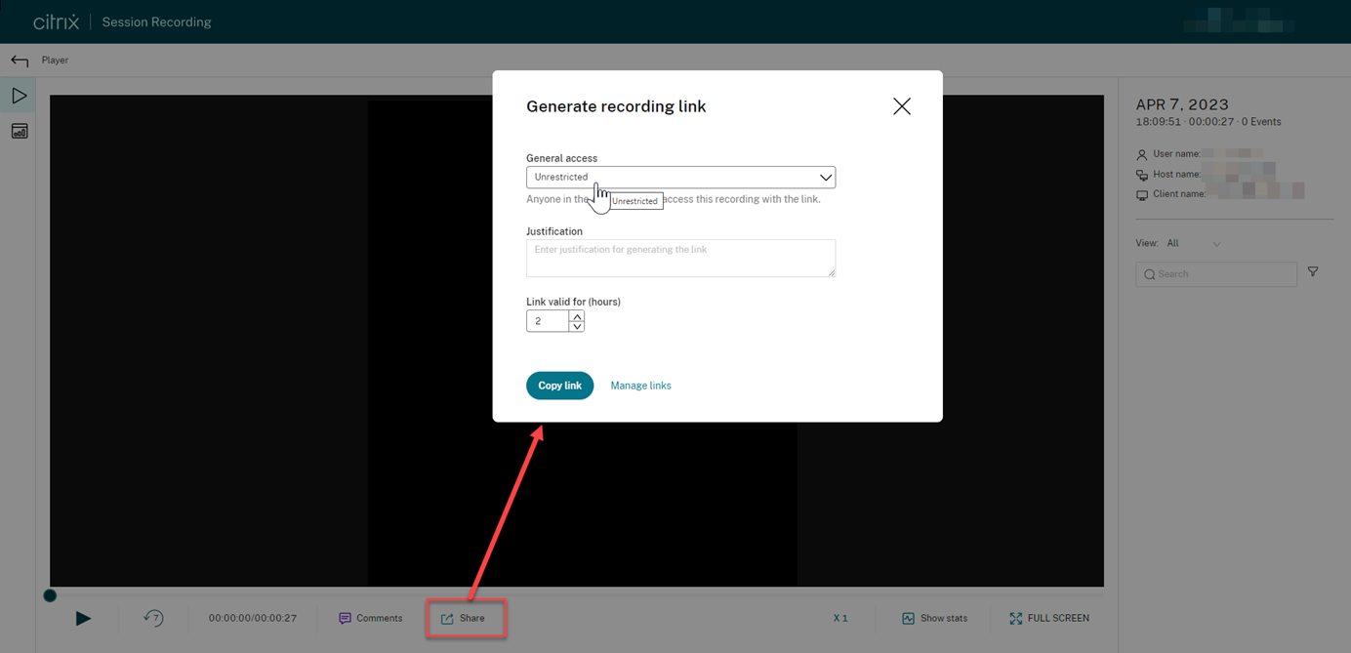Change the X1 playback speed
The width and height of the screenshot is (1351, 653).
coord(840,617)
